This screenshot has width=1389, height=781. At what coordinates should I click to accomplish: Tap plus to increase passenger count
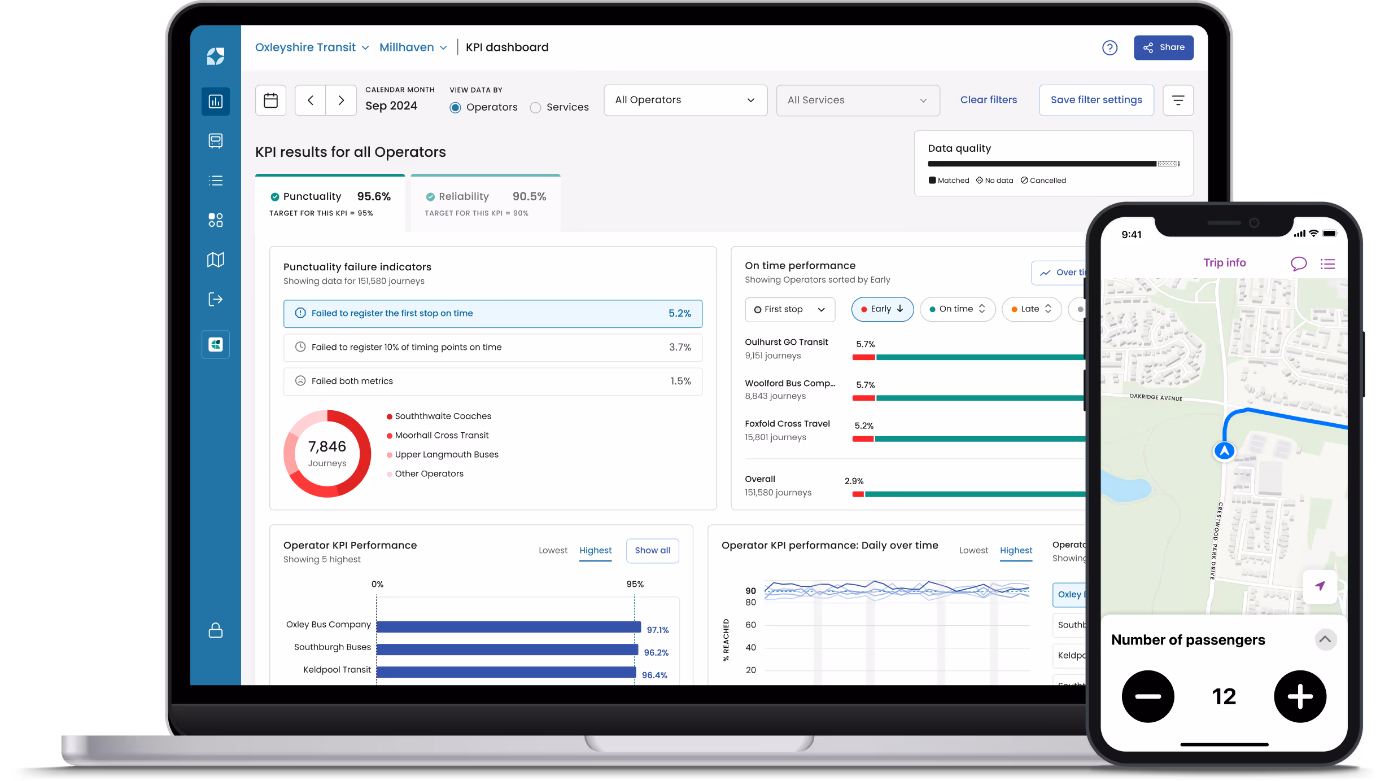[1300, 696]
